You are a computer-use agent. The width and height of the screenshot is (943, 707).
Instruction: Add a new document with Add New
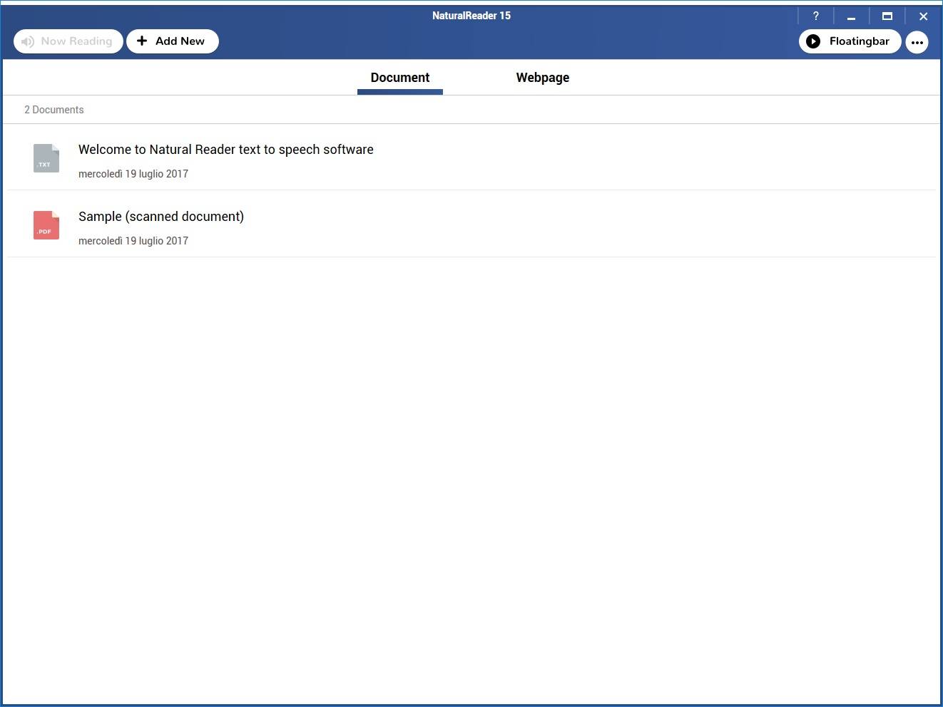coord(173,41)
